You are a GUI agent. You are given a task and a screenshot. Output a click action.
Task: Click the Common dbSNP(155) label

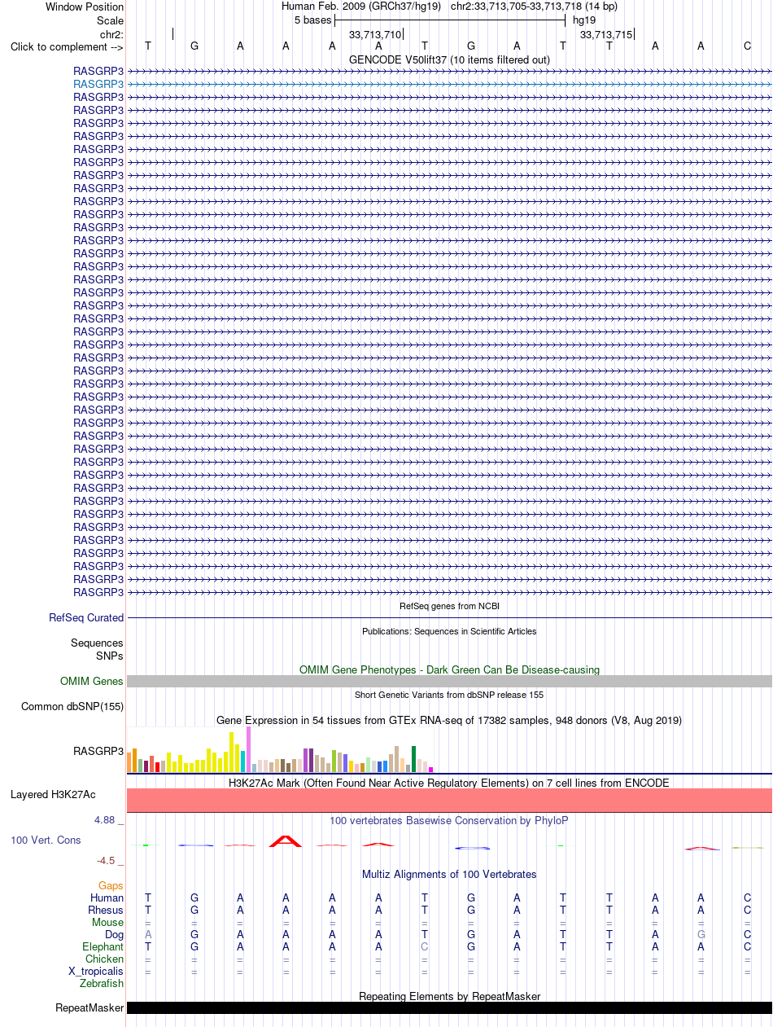coord(72,706)
